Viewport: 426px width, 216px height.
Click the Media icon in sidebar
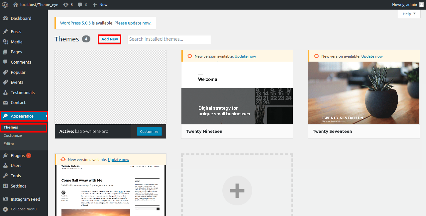tap(5, 42)
